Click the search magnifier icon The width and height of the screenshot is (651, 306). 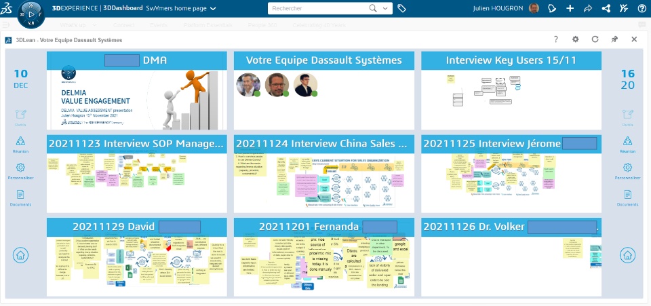tap(373, 8)
